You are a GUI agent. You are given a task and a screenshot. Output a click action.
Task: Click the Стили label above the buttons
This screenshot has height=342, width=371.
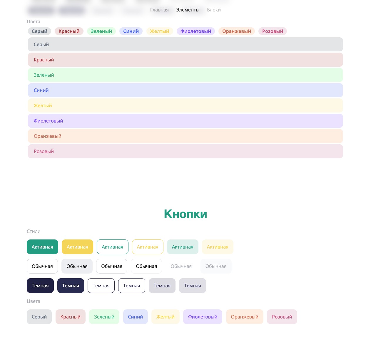(x=34, y=231)
